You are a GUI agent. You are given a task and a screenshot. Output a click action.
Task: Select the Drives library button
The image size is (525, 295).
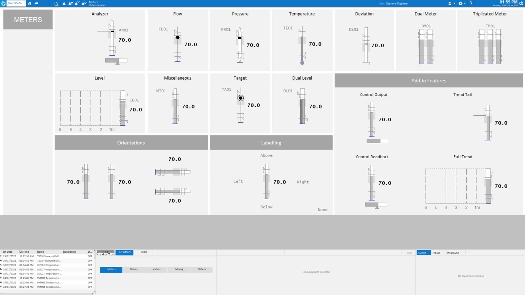pyautogui.click(x=134, y=270)
